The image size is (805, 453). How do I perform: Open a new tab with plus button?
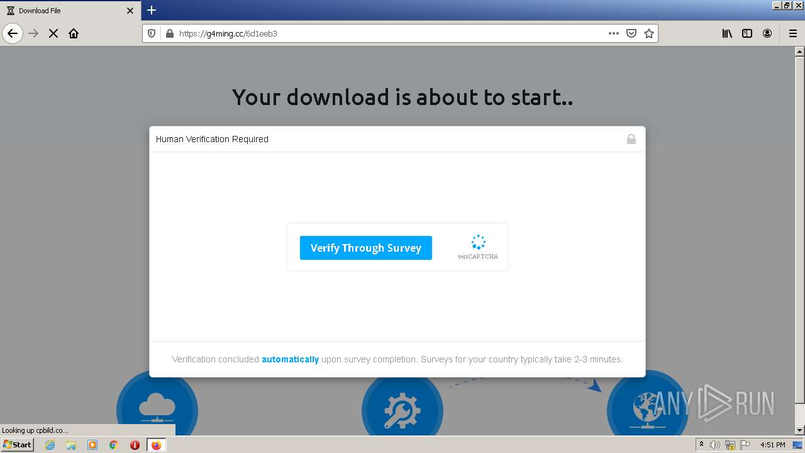coord(152,10)
